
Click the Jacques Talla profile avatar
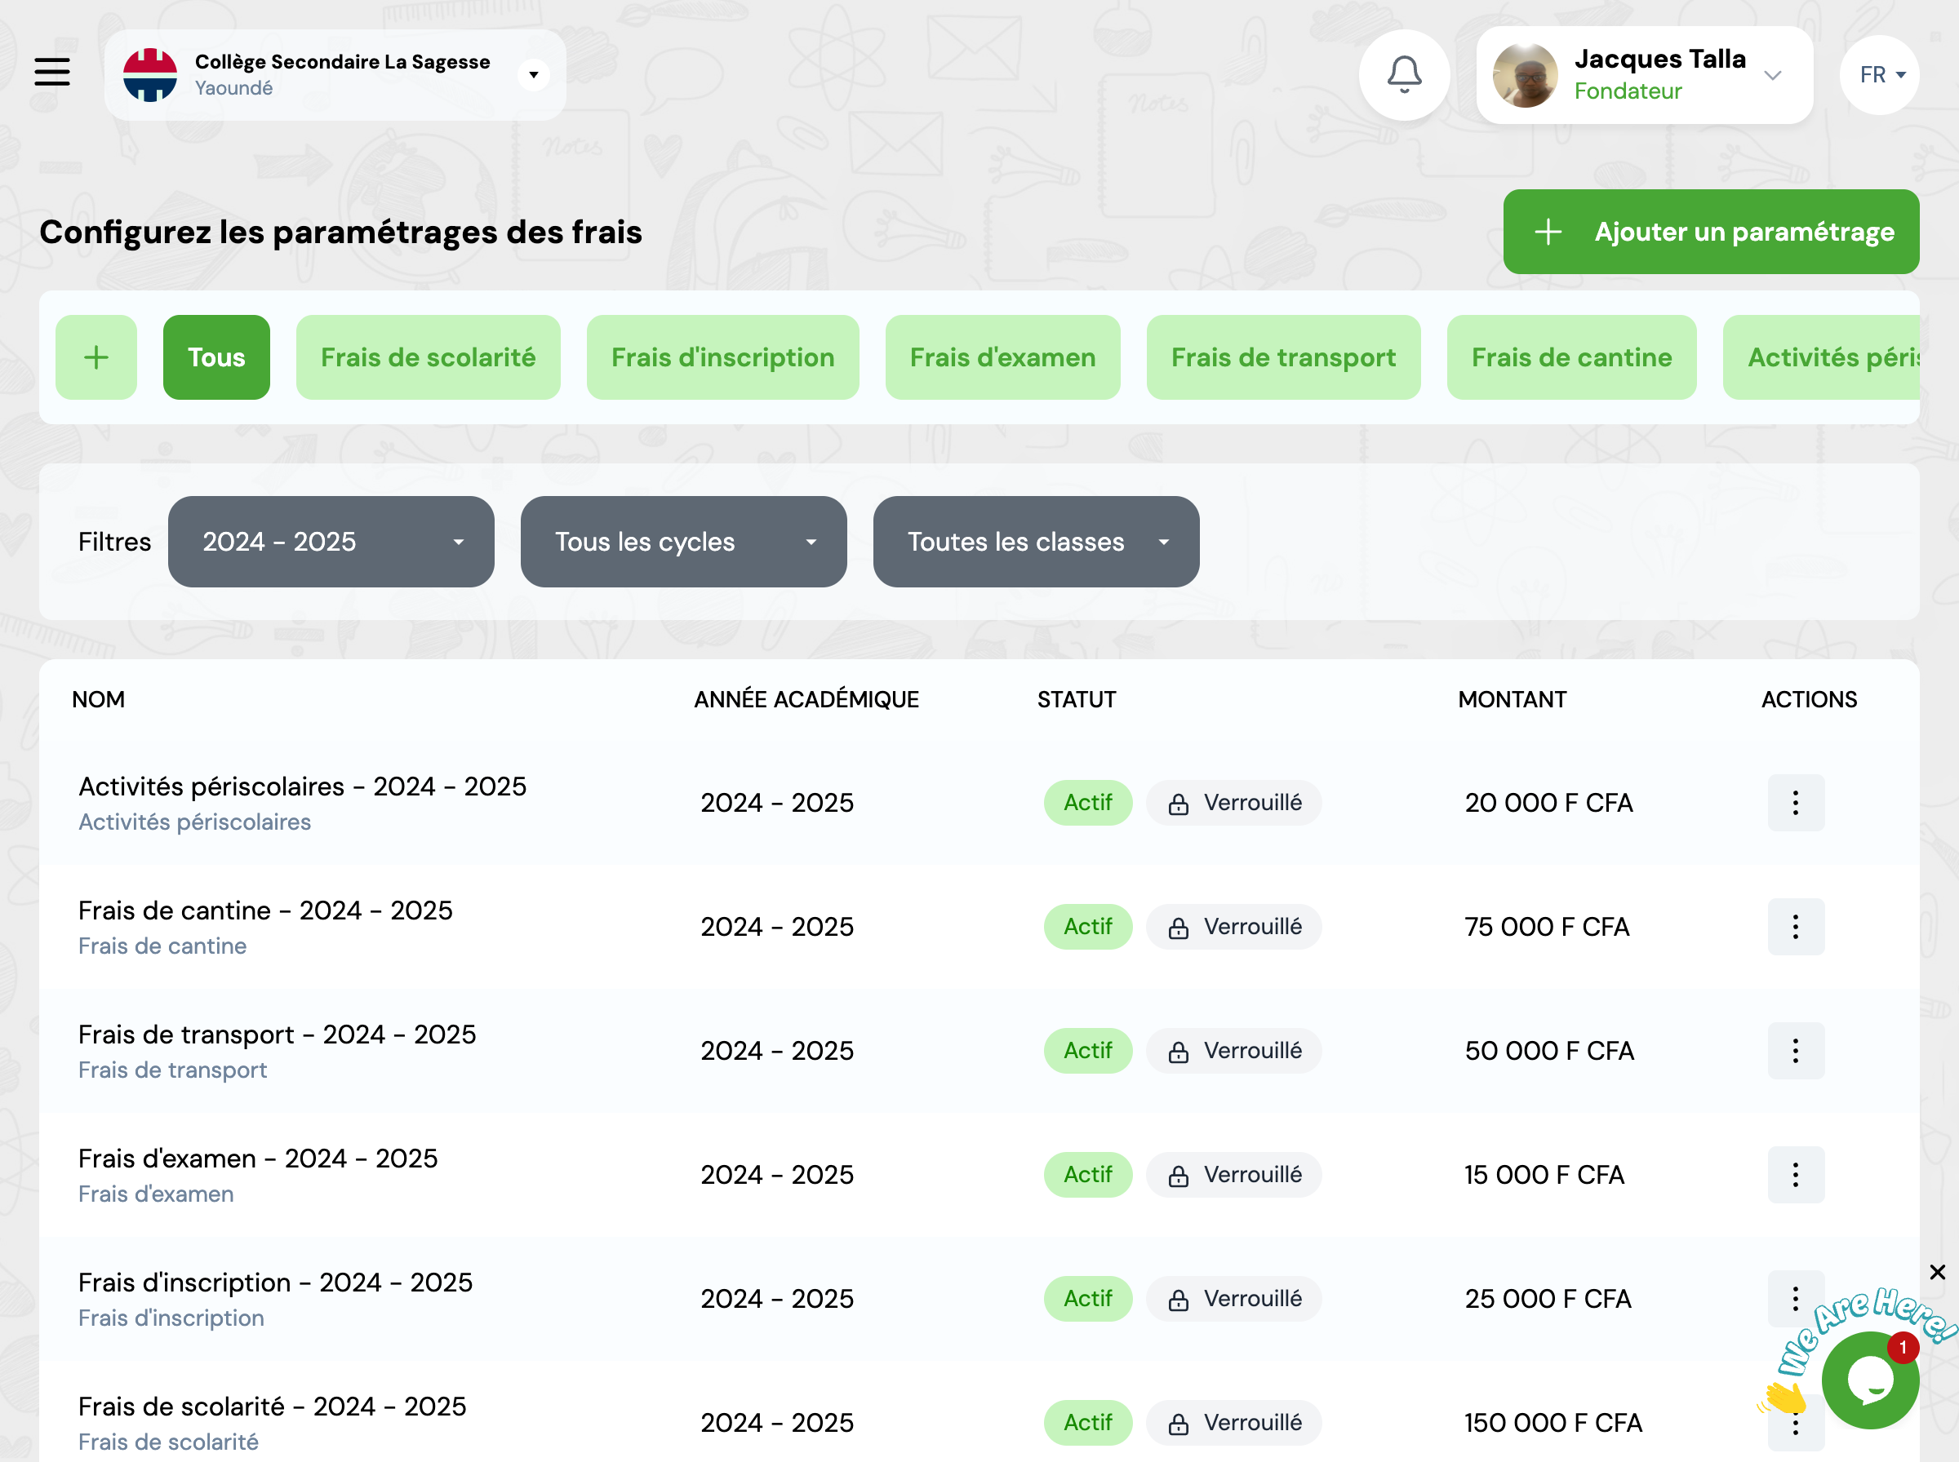tap(1525, 76)
